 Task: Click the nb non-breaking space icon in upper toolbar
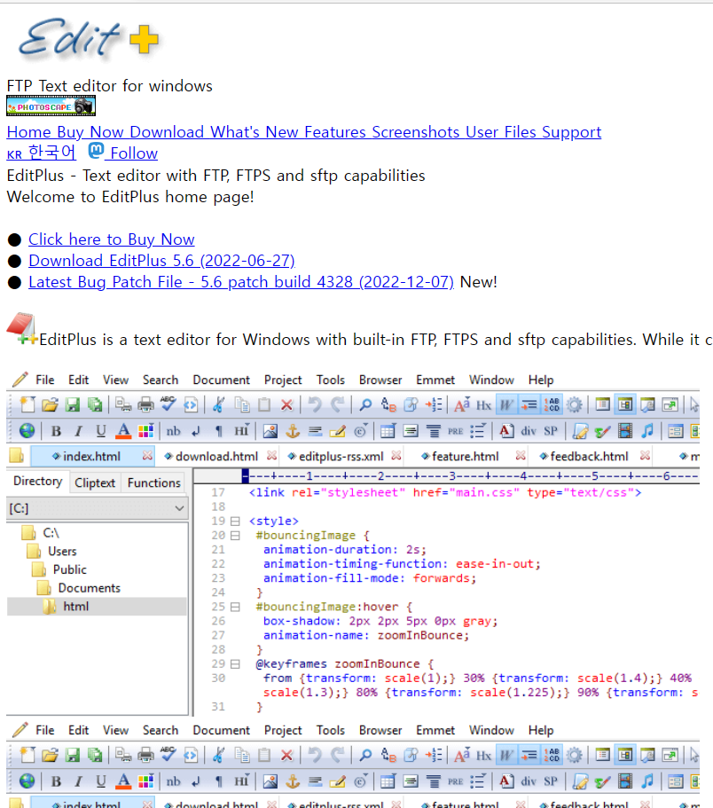pos(174,431)
